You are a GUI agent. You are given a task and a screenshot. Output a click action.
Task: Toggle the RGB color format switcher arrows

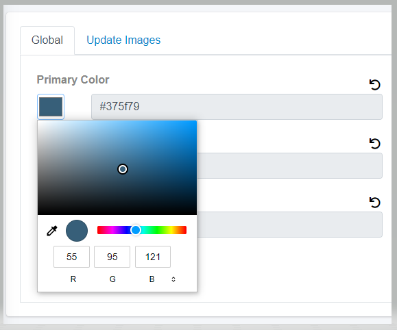pos(173,279)
